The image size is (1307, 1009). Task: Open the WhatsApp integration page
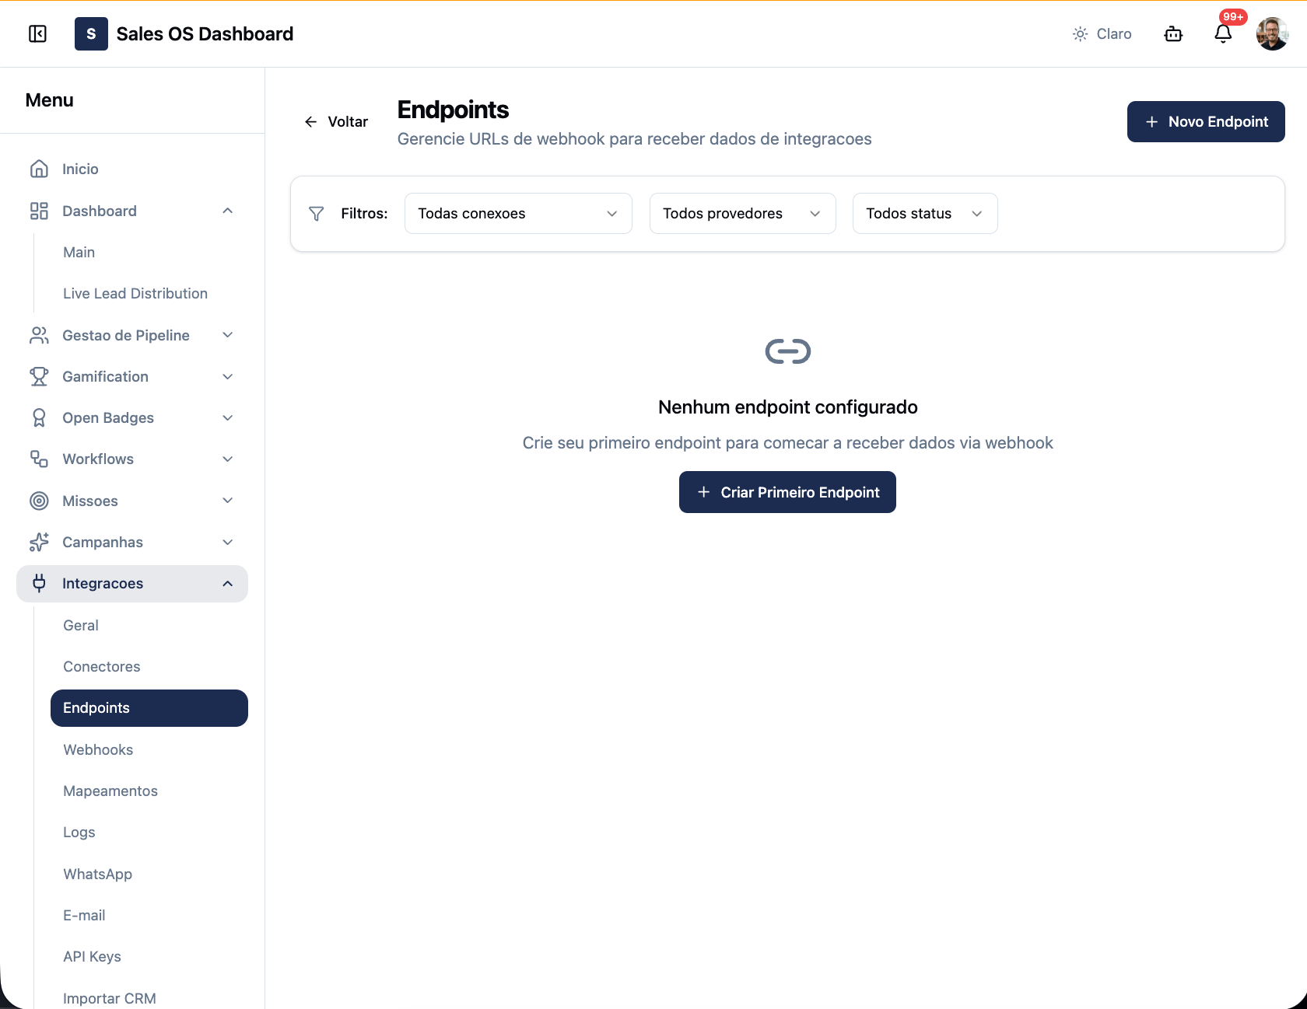[149, 874]
